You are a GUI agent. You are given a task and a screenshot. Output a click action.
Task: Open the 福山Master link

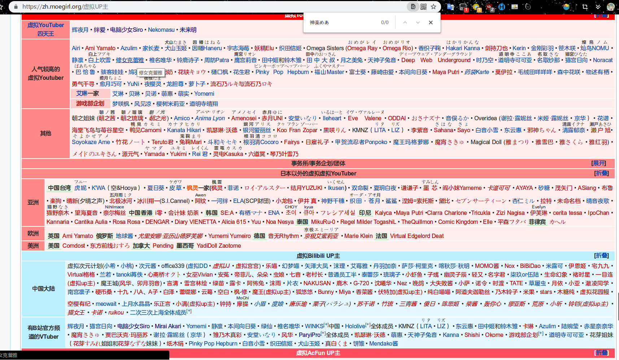329,72
